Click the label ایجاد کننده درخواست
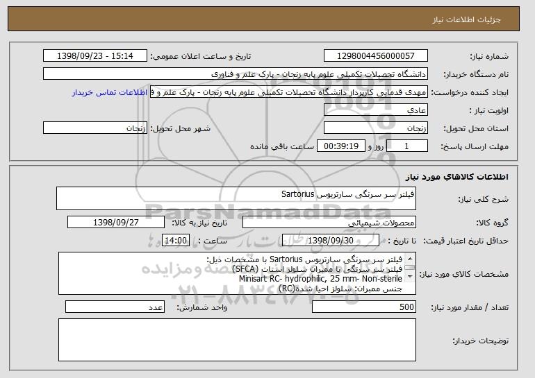The width and height of the screenshot is (535, 378). coord(470,92)
